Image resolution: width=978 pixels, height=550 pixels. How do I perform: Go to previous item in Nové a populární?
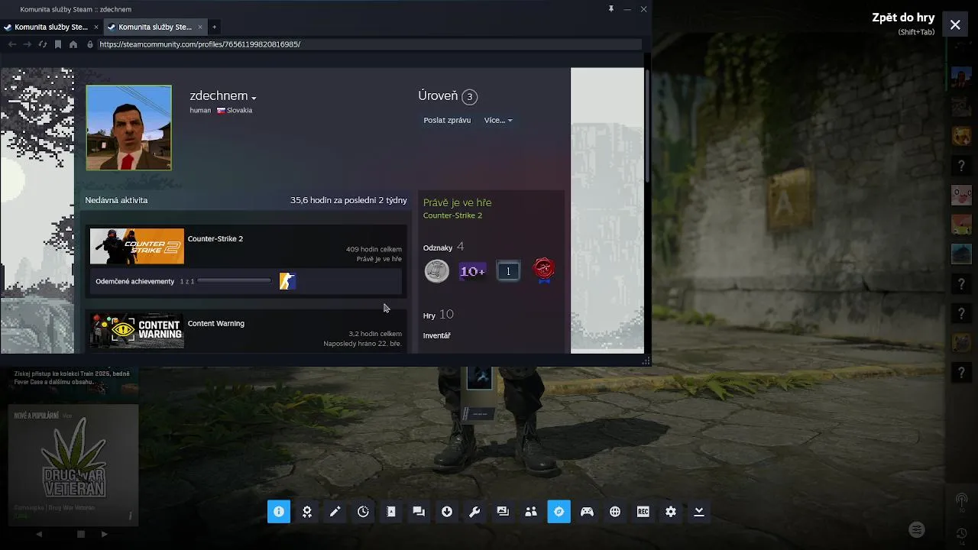(39, 534)
